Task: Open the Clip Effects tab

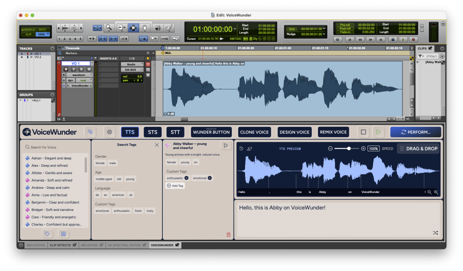Action: (x=63, y=245)
